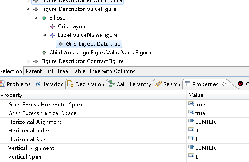Switch to the Tree with Columns tab
249x162 pixels.
click(112, 71)
